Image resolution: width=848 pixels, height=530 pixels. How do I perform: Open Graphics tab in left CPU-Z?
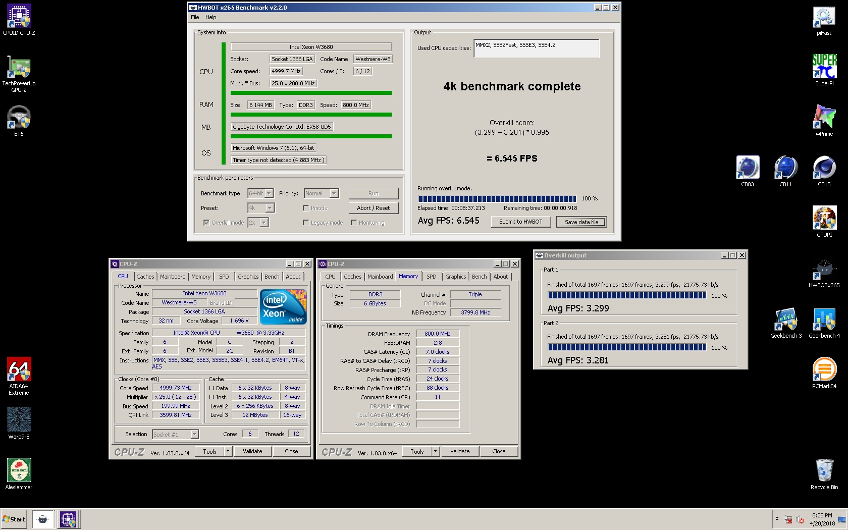click(x=248, y=277)
